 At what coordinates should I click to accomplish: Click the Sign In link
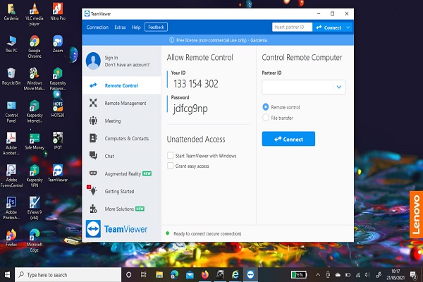(111, 58)
